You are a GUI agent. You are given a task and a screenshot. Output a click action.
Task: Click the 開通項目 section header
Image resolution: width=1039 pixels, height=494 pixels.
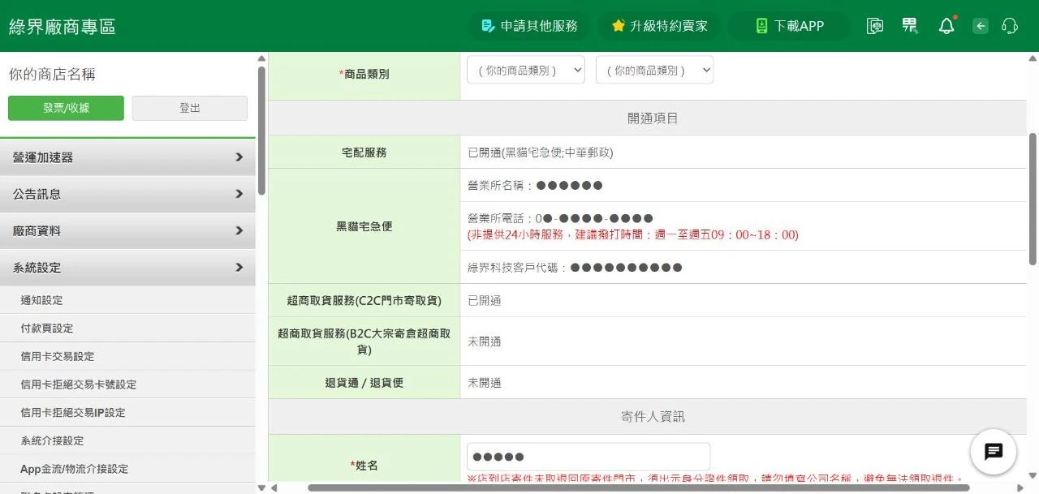pos(653,118)
